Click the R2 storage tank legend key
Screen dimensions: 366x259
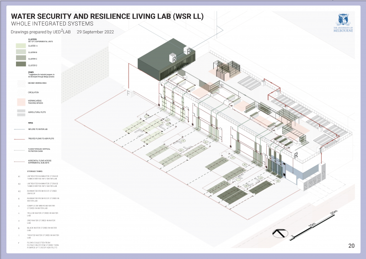pyautogui.click(x=19, y=184)
